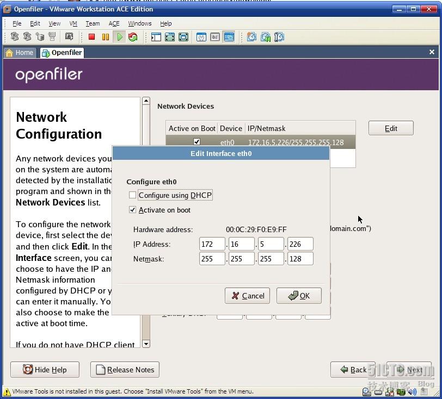Click the IP Address last octet field 226
Screen dimensions: 442x399
(x=300, y=244)
